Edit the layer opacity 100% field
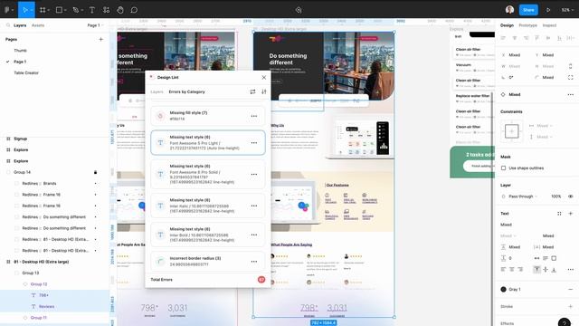Image resolution: width=579 pixels, height=326 pixels. tap(555, 197)
